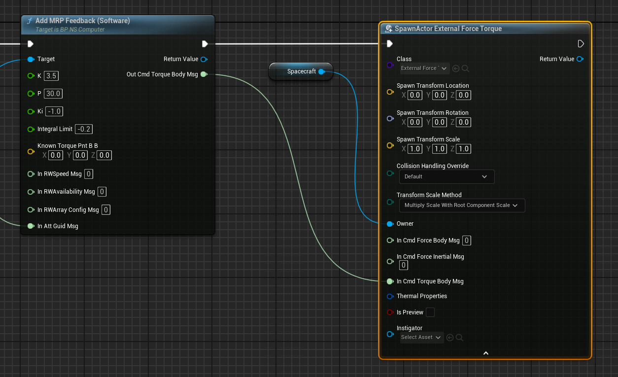The width and height of the screenshot is (618, 377).
Task: Click the In Cmd Force Body Msg pin
Action: click(x=390, y=240)
